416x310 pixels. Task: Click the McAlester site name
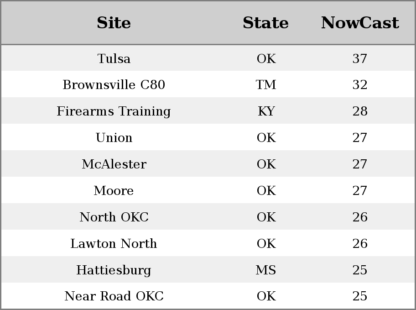(114, 164)
